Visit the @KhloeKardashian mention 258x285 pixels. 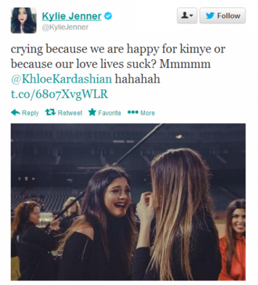tap(61, 79)
